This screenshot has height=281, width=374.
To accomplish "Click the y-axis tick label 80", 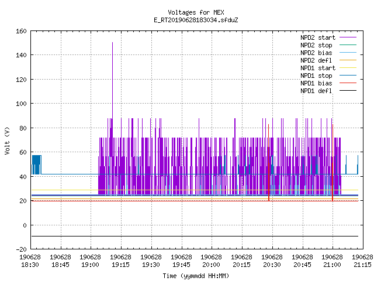I will tap(23, 128).
